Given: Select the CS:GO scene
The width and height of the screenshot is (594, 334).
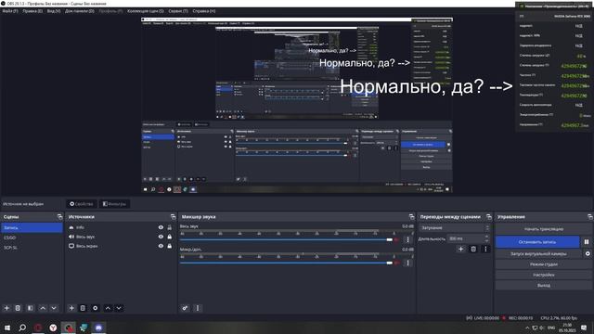Looking at the screenshot, I should [32, 238].
